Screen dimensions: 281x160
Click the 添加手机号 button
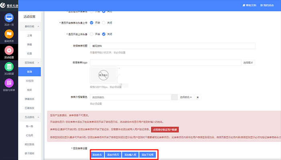click(113, 155)
